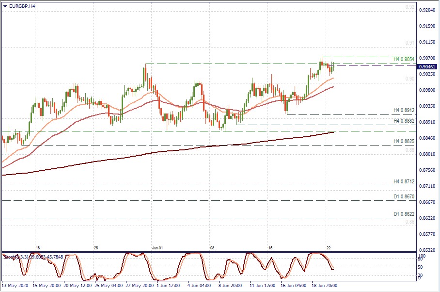
Task: Open the EURGBP,H4 chart menu arrow
Action: click(5, 6)
